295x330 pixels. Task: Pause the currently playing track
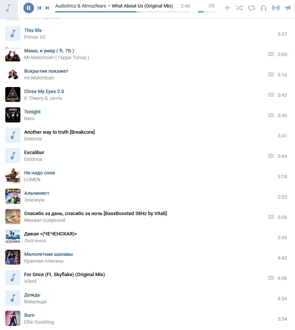[x=28, y=8]
